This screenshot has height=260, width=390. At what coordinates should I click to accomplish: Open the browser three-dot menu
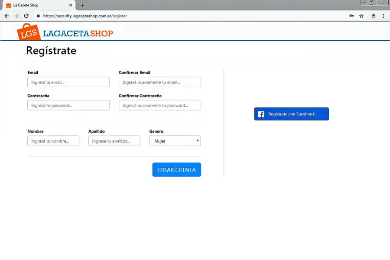pyautogui.click(x=384, y=16)
